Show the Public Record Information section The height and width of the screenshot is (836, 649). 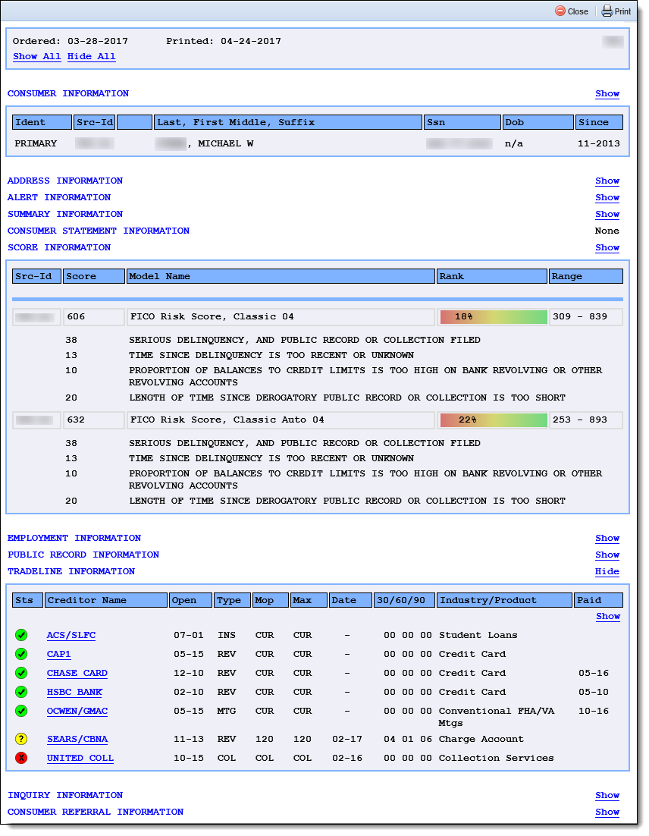(x=607, y=555)
